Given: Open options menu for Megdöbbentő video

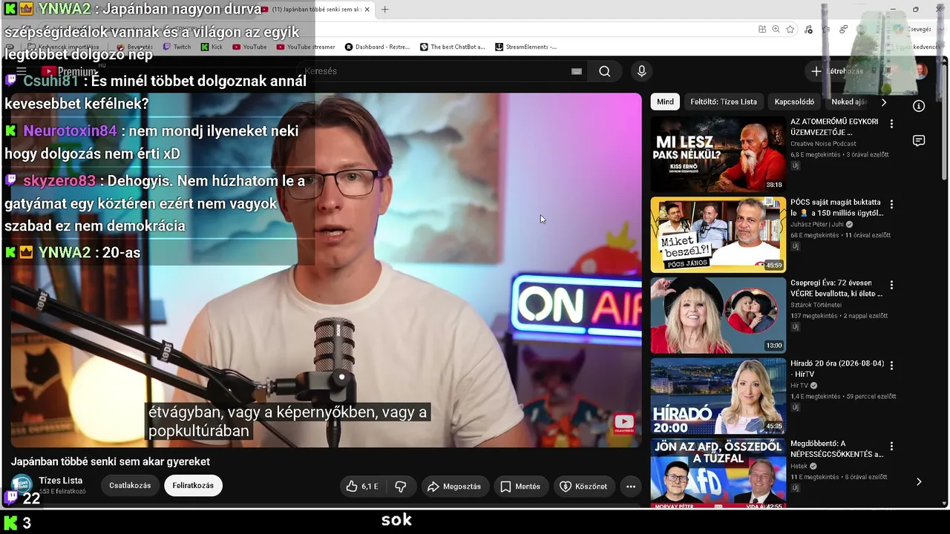Looking at the screenshot, I should point(891,446).
